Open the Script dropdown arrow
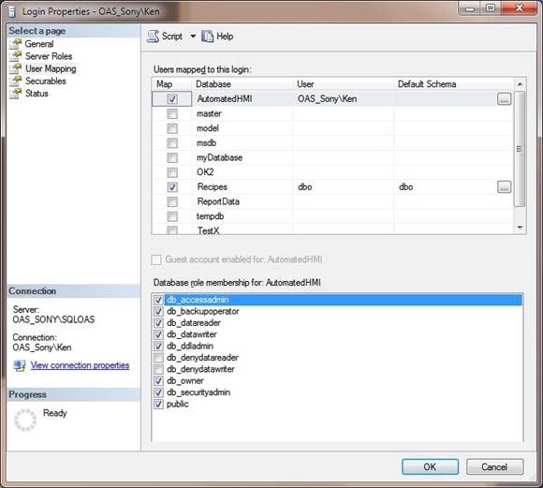Screen dimensions: 543x488 click(x=193, y=36)
